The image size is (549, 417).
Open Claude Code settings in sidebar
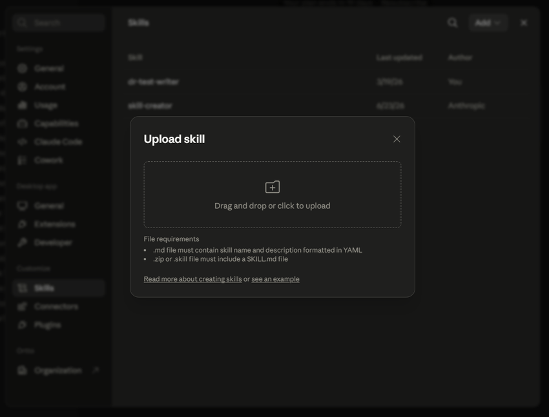coord(58,142)
